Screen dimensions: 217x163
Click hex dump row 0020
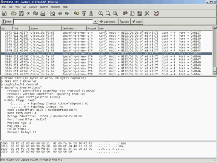(x=63, y=149)
